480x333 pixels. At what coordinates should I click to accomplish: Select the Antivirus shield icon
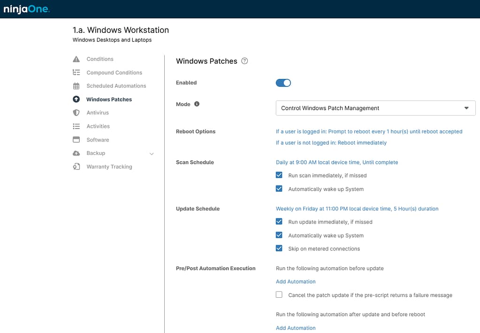click(77, 113)
